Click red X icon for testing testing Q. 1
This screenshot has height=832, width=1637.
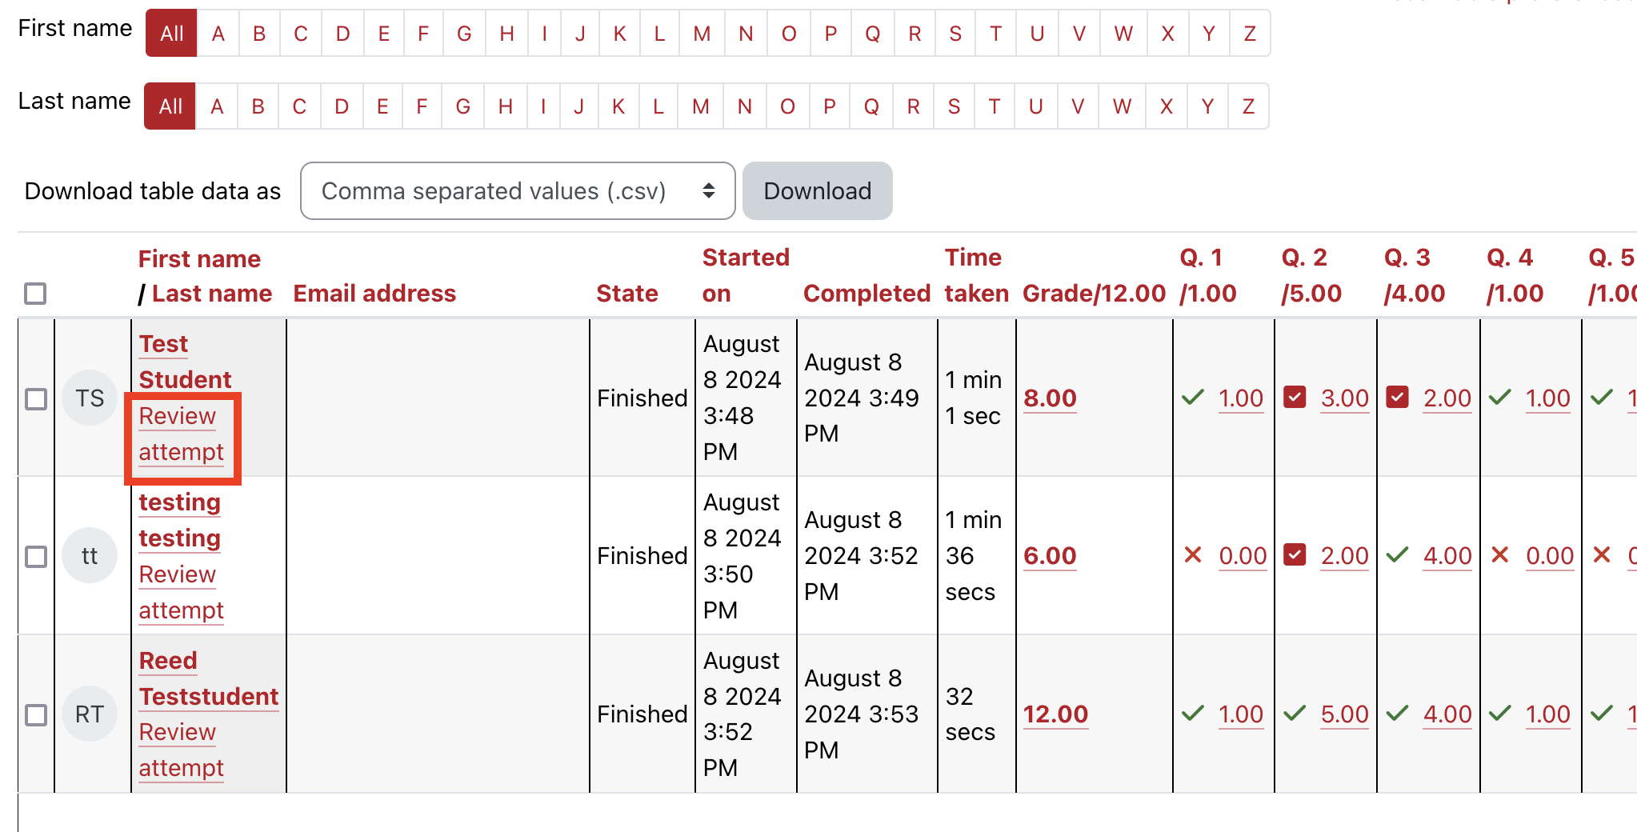point(1192,555)
